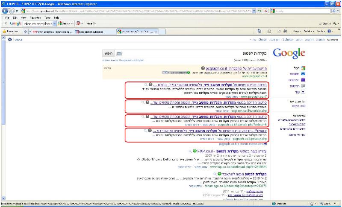
Task: Open the pcgraph.co.il ad title link
Action: [236, 68]
